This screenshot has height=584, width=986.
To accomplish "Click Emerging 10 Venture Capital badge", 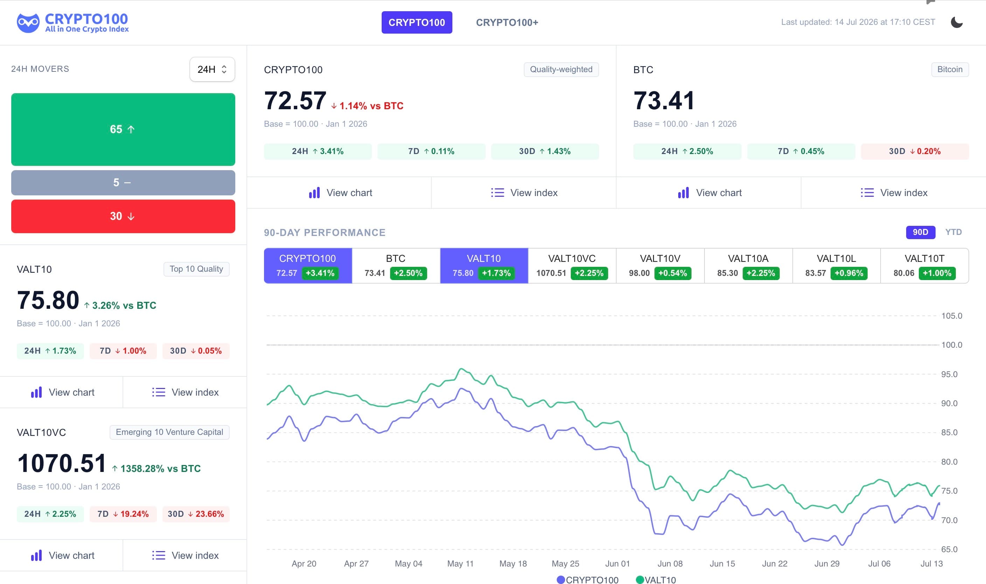I will point(169,432).
